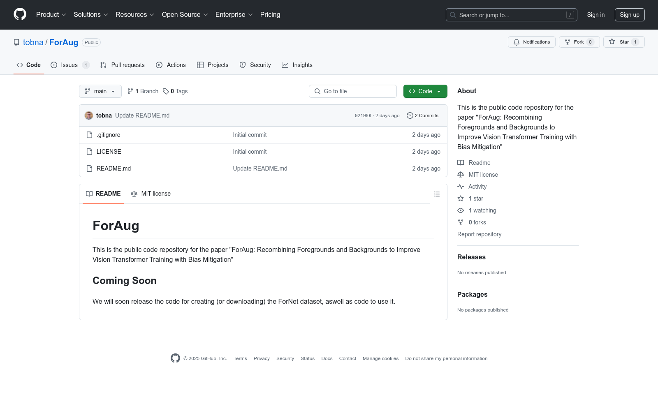
Task: Open the LICENSE file
Action: (x=109, y=152)
